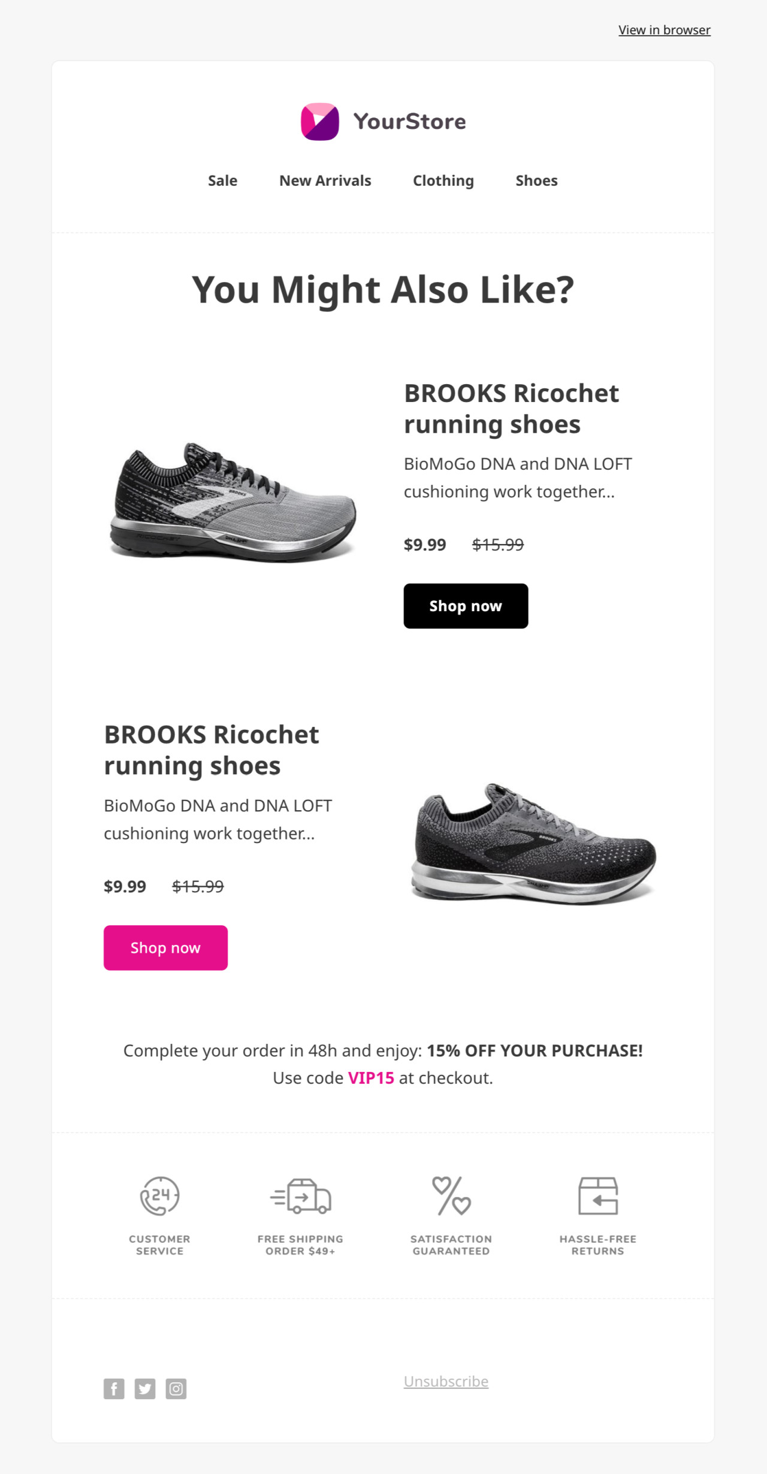The image size is (767, 1474).
Task: Click the dark gray Ricochet shoe image
Action: 533,844
